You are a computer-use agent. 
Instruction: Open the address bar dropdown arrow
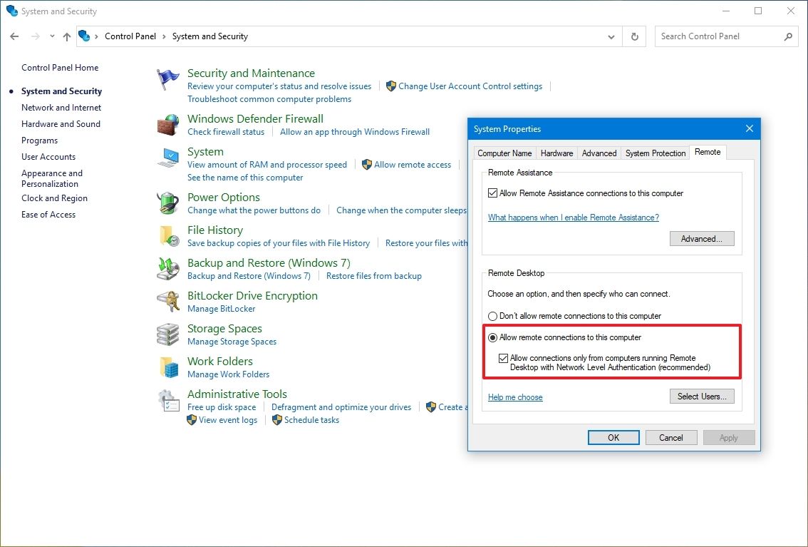point(611,36)
